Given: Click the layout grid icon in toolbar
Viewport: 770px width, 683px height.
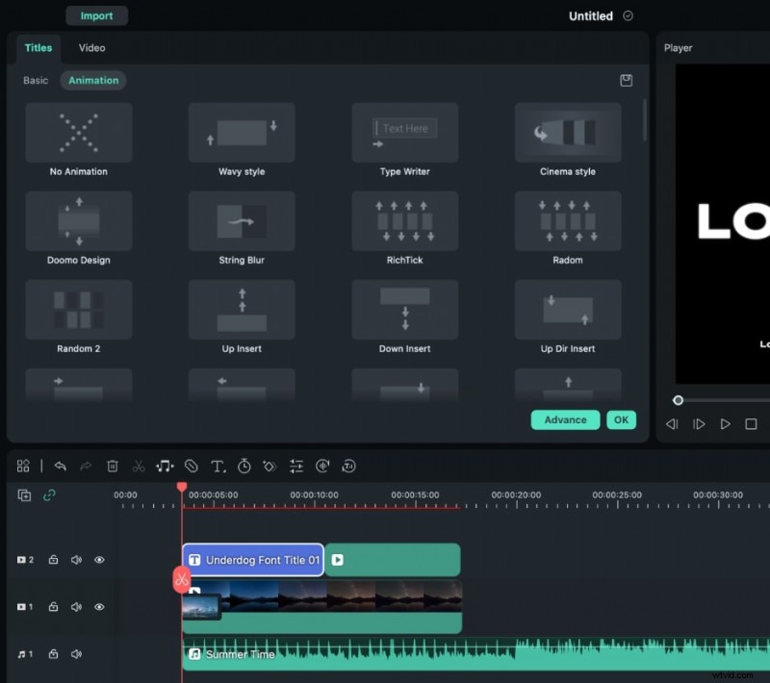Looking at the screenshot, I should pos(24,466).
